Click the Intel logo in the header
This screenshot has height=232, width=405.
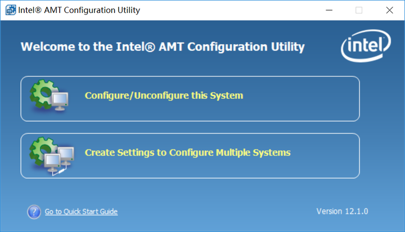click(366, 47)
